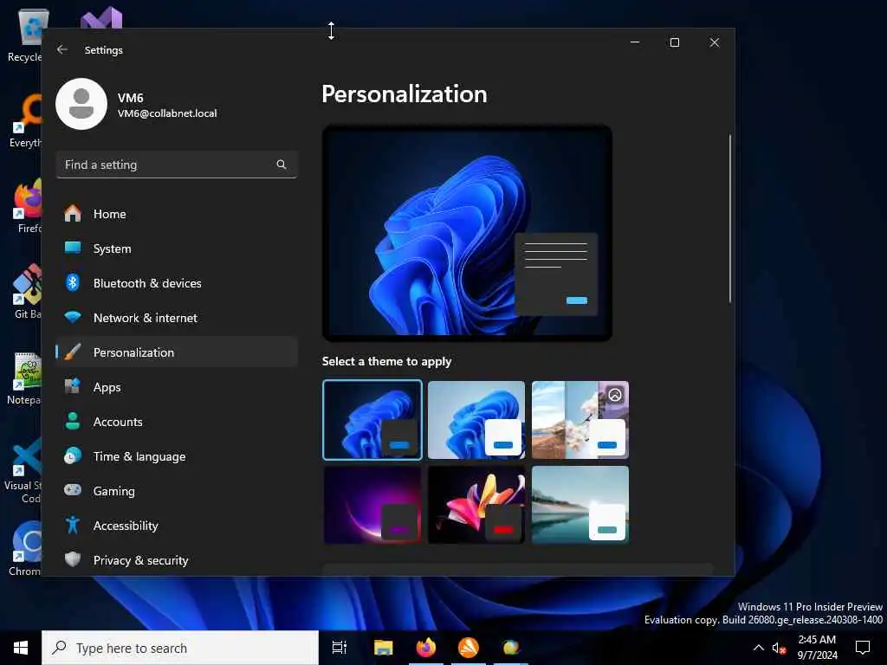The height and width of the screenshot is (665, 887).
Task: Click the Privacy & security shield icon
Action: (x=73, y=559)
